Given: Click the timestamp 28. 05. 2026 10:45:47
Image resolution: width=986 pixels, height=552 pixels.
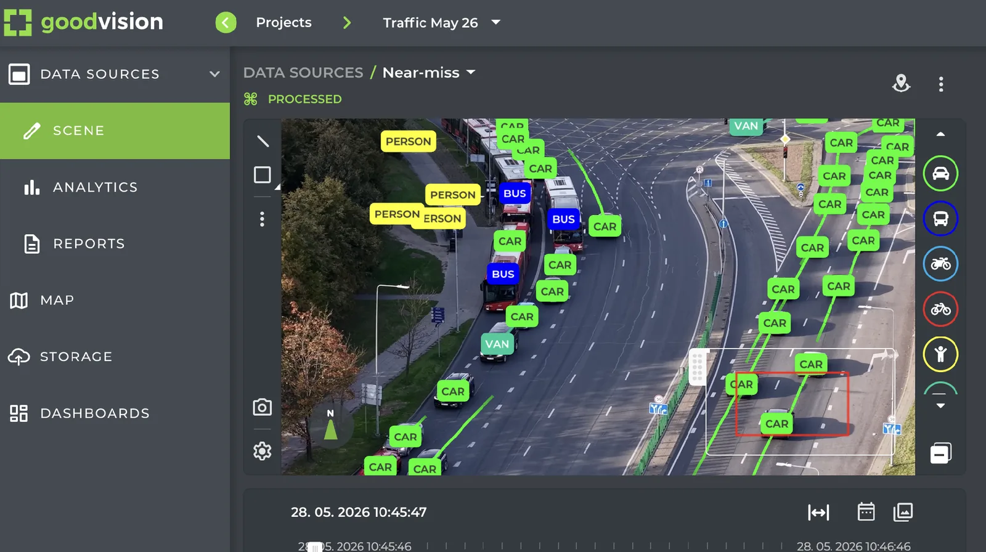Looking at the screenshot, I should [x=359, y=512].
